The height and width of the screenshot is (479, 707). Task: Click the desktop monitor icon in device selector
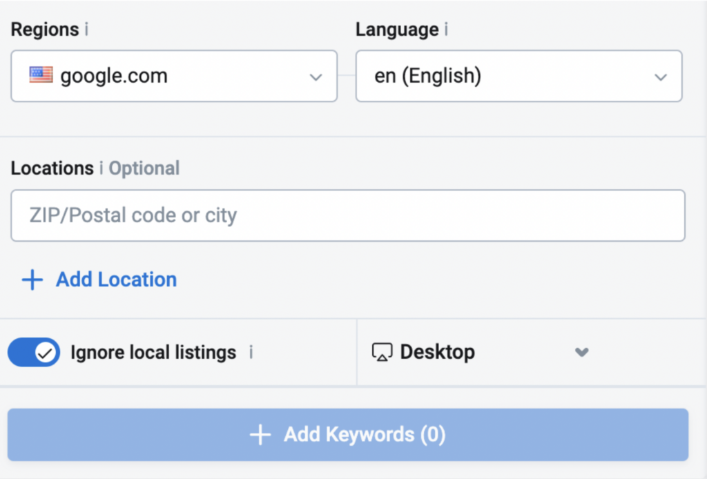coord(381,352)
